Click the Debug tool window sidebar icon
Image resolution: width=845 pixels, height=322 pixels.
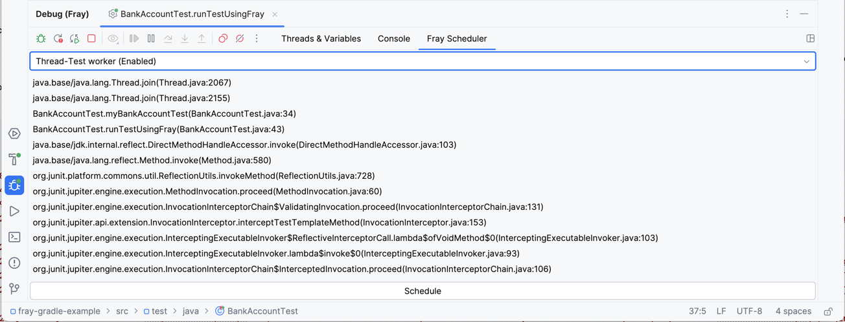[14, 185]
